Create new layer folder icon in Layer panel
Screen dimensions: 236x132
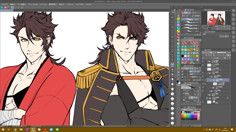217,58
